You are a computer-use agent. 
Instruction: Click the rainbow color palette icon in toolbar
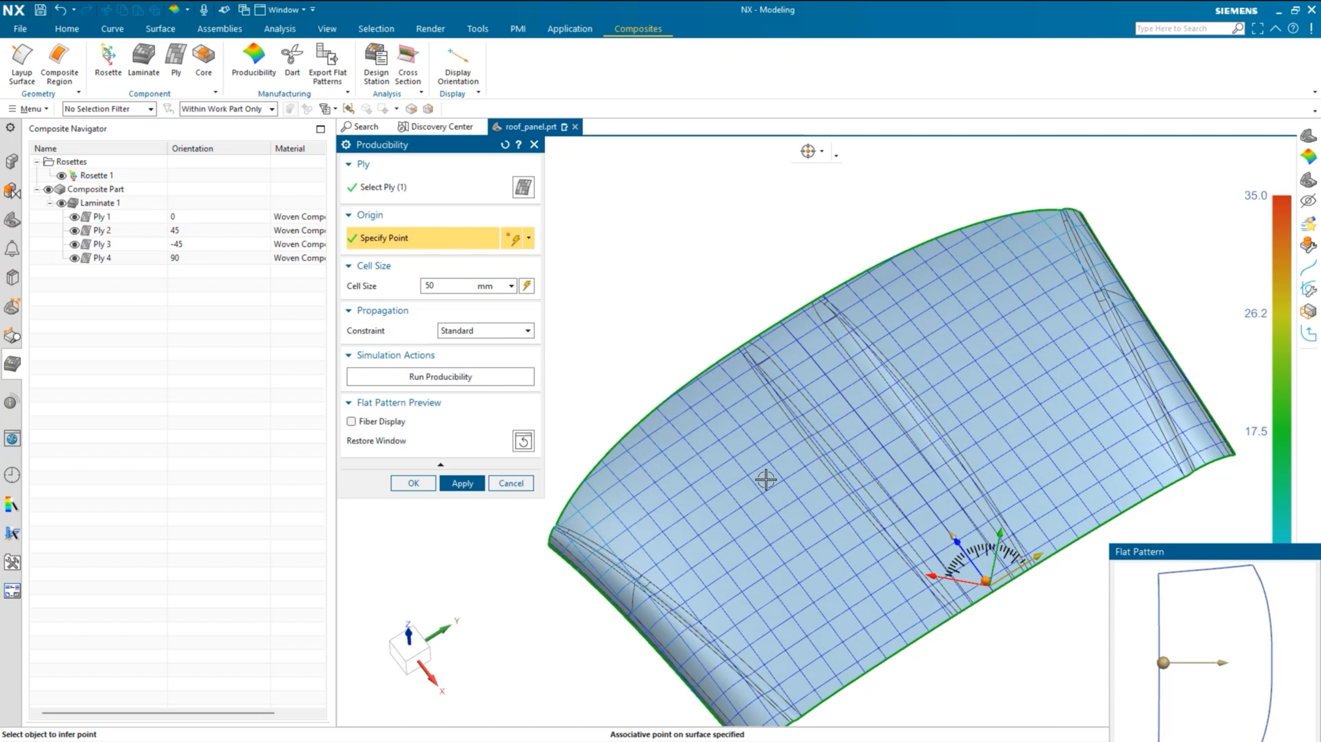[x=175, y=10]
